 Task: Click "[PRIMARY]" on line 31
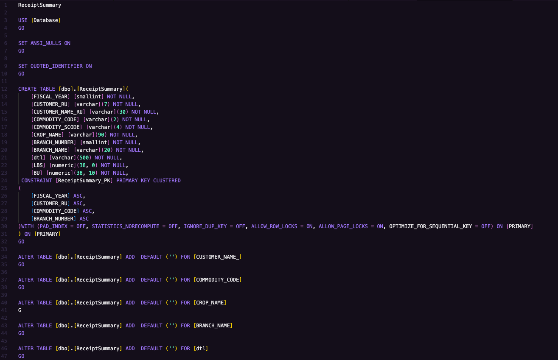[48, 234]
